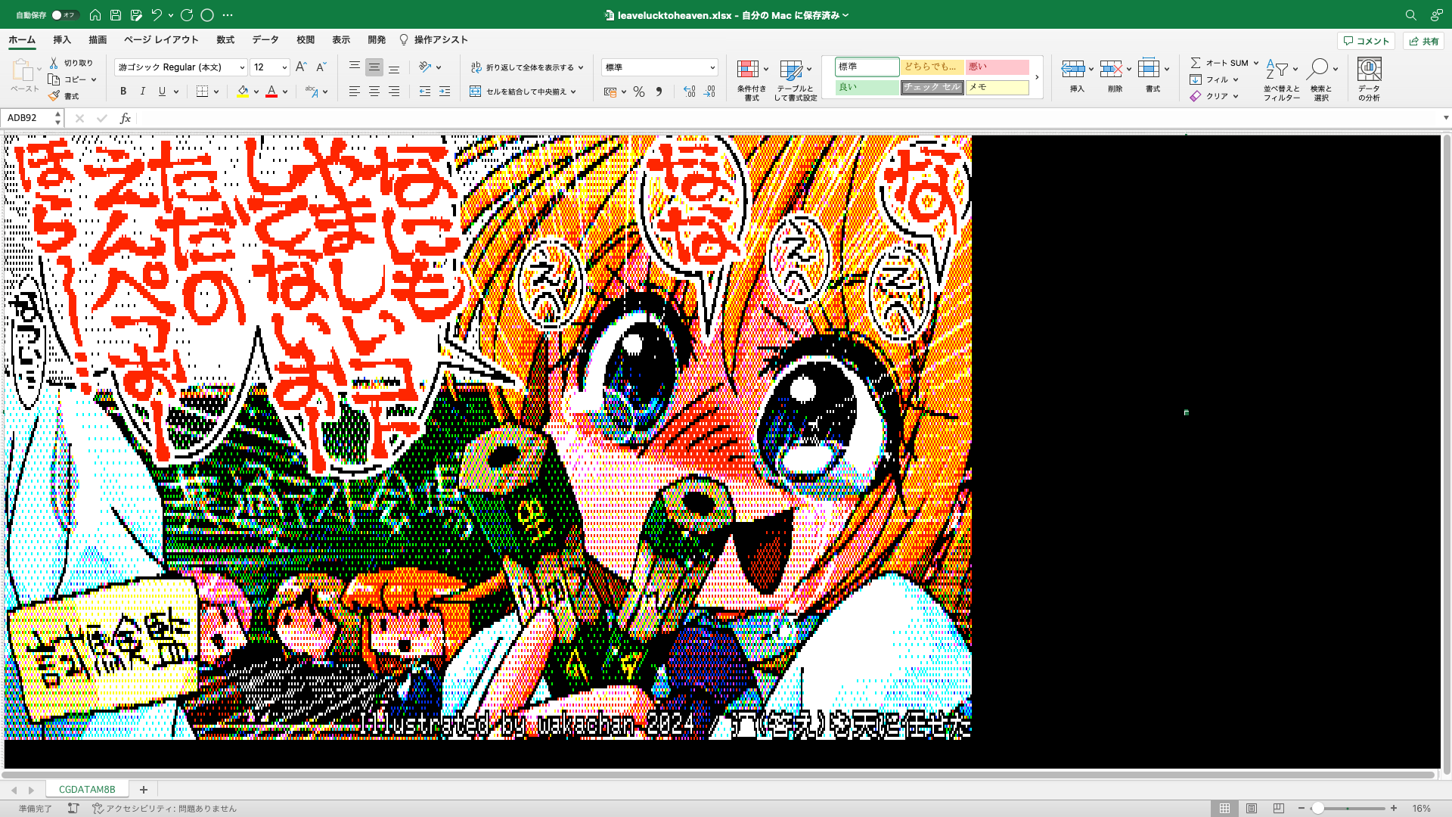1452x817 pixels.
Task: Zoom in with the plus icon
Action: (1394, 808)
